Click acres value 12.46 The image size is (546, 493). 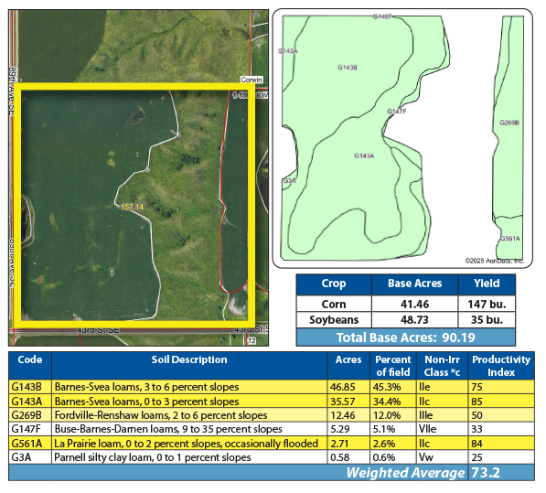tap(343, 415)
